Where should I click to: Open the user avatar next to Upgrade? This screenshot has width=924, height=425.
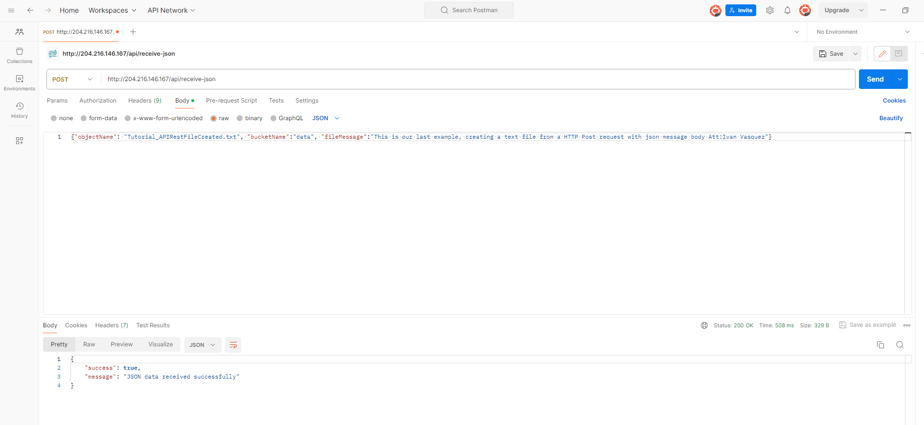coord(805,10)
